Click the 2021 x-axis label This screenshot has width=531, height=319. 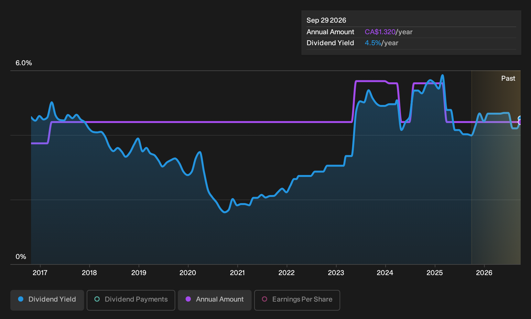coord(237,273)
